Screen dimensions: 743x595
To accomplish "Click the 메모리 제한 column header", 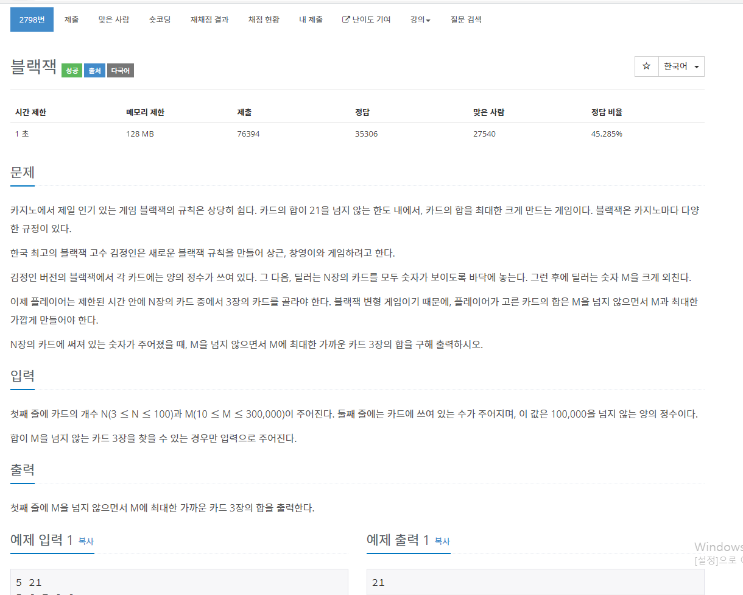I will 145,112.
